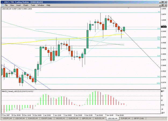Click the MIG Trading Station title bar icon
The width and height of the screenshot is (168, 121).
coord(2,2)
